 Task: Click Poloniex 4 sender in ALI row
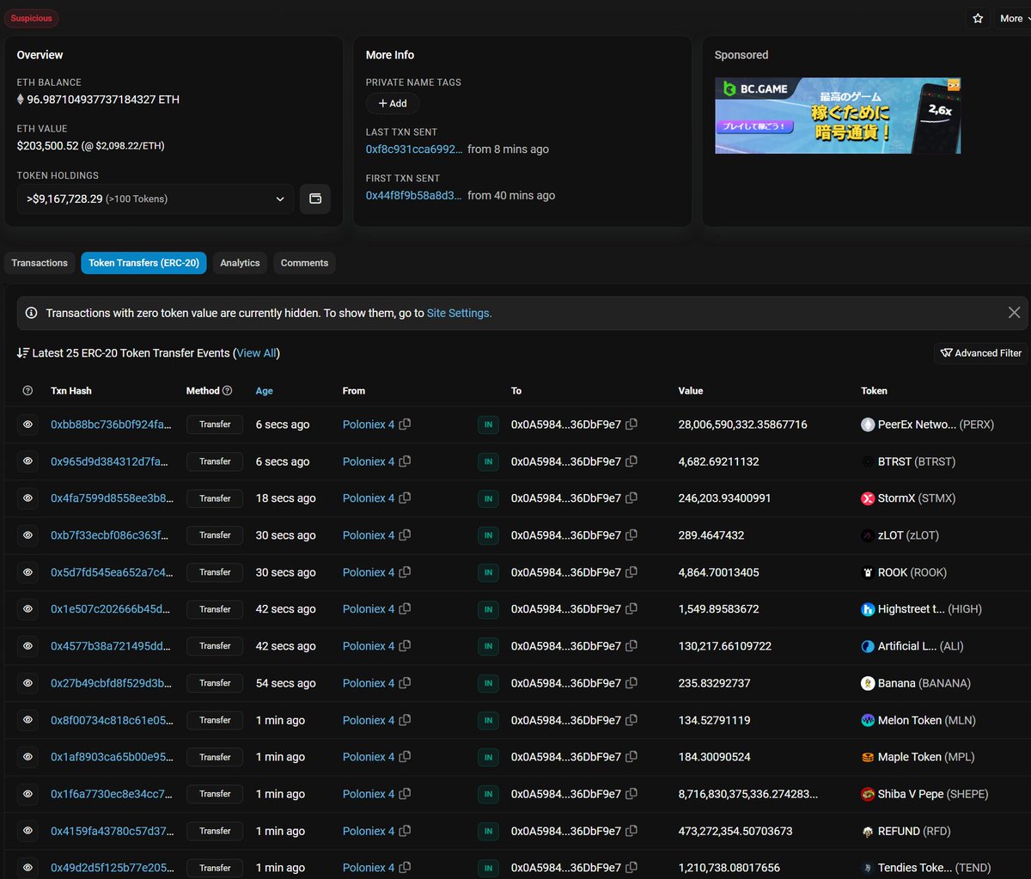pos(369,646)
